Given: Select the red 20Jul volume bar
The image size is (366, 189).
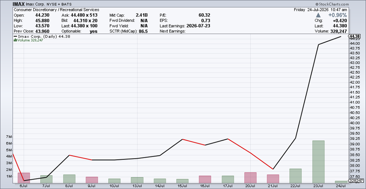Looking at the screenshot, I should point(251,178).
